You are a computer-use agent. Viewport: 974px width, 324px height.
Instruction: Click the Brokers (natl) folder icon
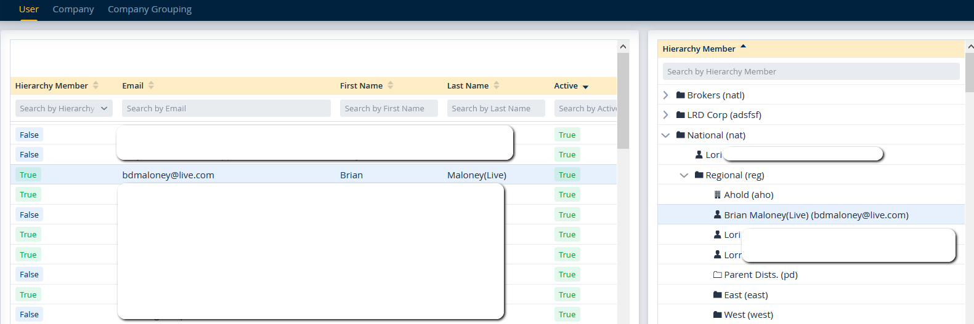point(680,95)
